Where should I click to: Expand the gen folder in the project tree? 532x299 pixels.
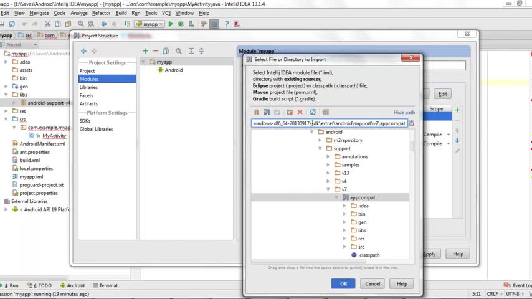tap(6, 87)
